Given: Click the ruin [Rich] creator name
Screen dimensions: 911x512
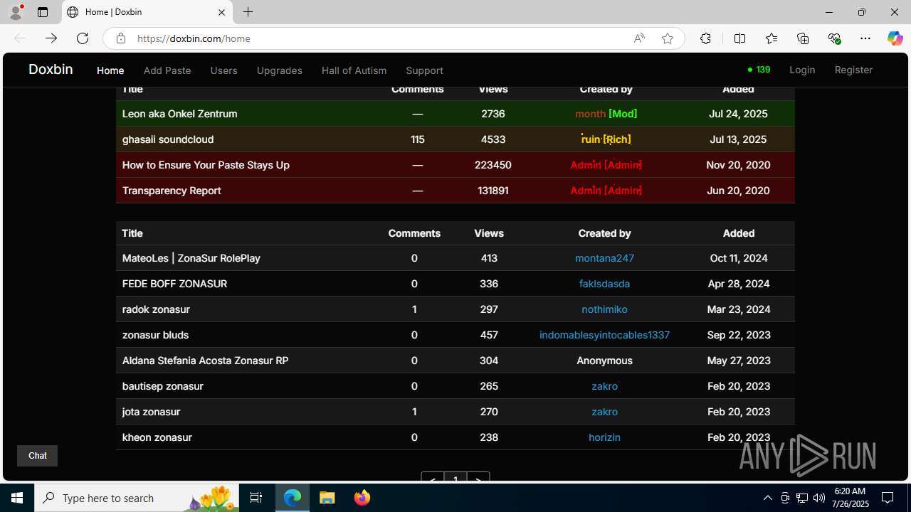Looking at the screenshot, I should tap(606, 139).
